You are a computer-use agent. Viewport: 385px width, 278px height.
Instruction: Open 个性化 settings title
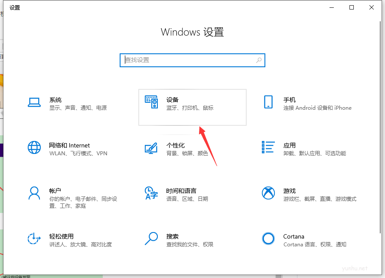click(x=176, y=145)
